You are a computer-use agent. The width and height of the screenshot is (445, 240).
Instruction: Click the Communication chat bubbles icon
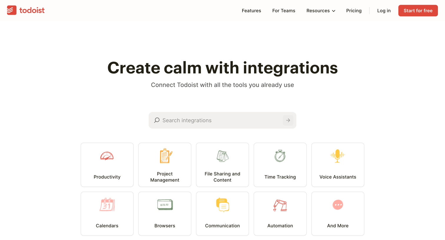[222, 205]
